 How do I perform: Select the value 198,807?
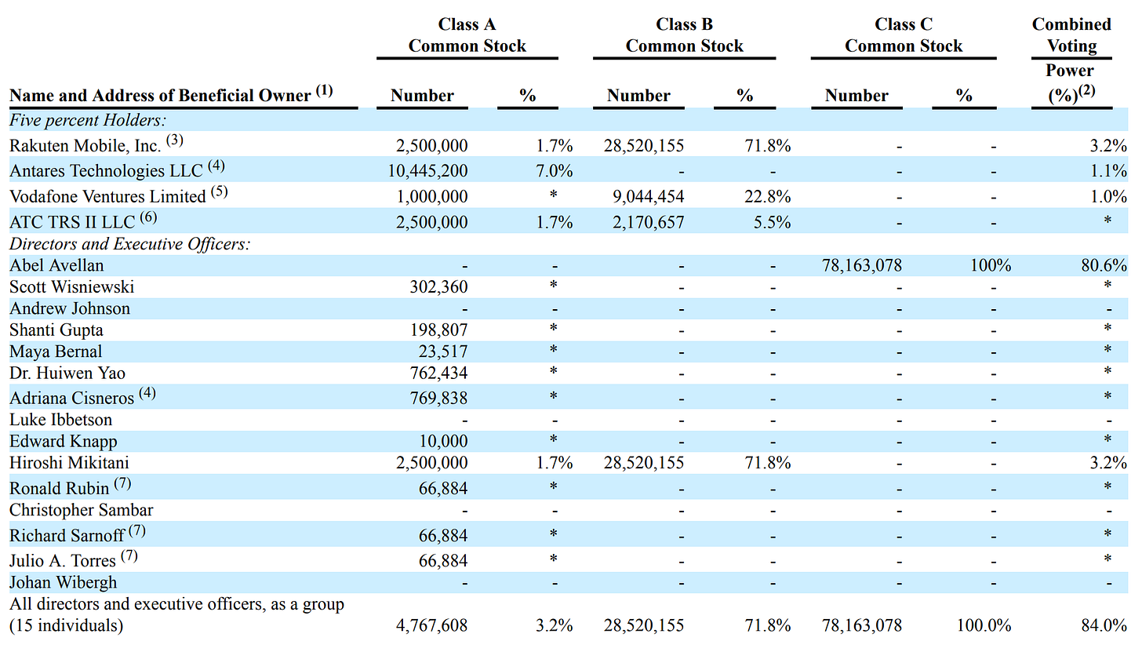point(440,330)
